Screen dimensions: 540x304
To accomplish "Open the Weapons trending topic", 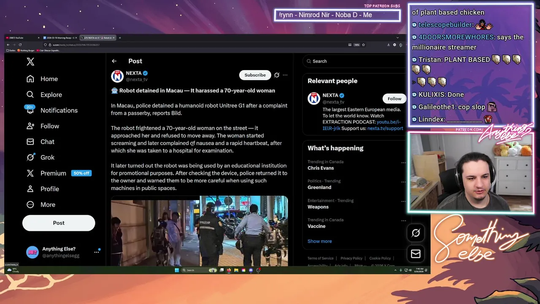I will pos(318,207).
